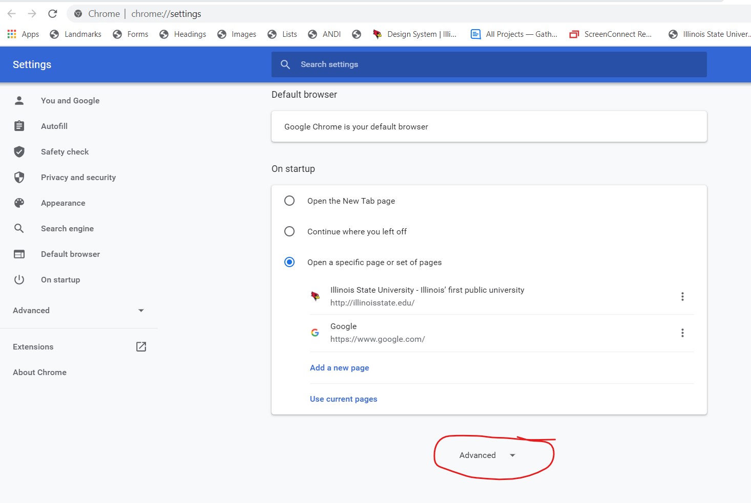
Task: Go to Default browser in sidebar
Action: pos(70,254)
